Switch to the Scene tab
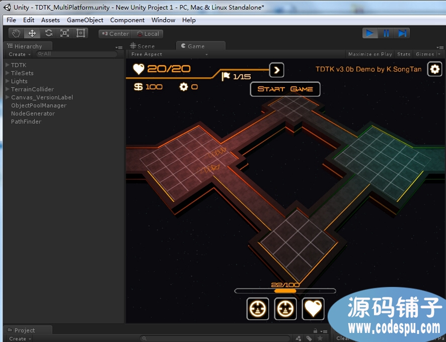Image resolution: width=446 pixels, height=342 pixels. pos(142,46)
